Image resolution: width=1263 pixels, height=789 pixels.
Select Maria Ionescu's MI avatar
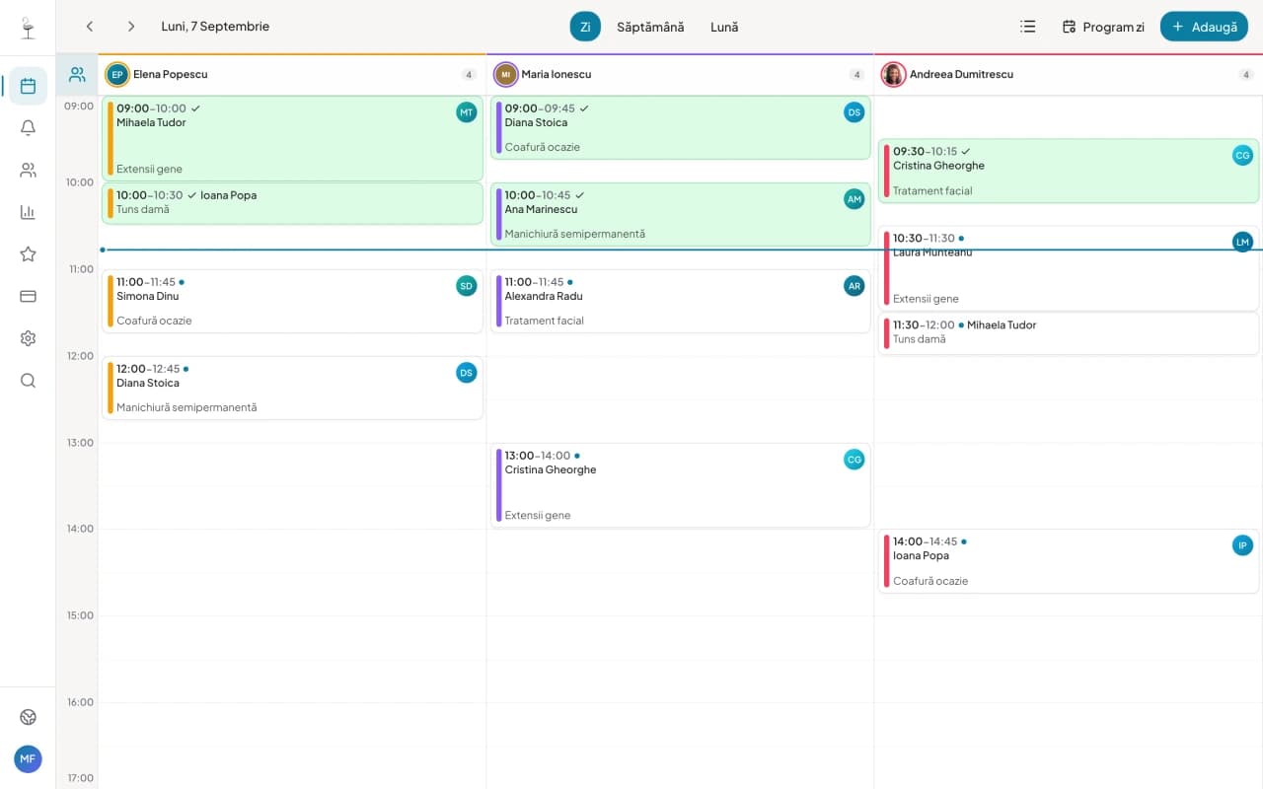[x=506, y=74]
